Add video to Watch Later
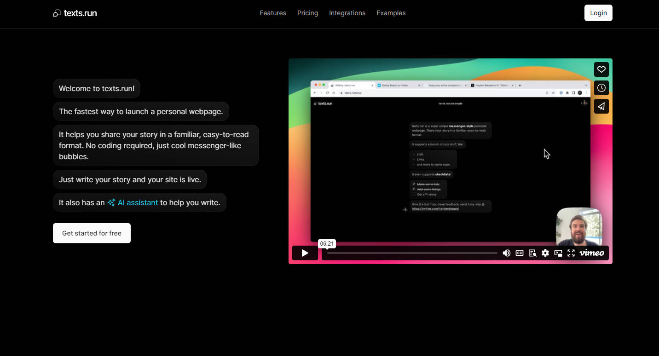This screenshot has width=659, height=356. click(x=601, y=88)
